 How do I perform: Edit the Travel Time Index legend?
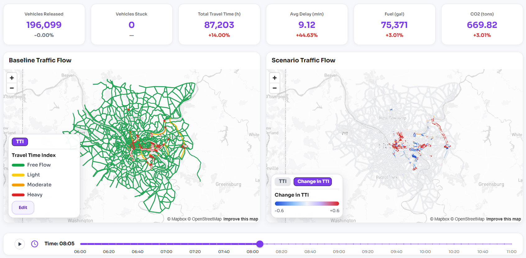point(23,207)
